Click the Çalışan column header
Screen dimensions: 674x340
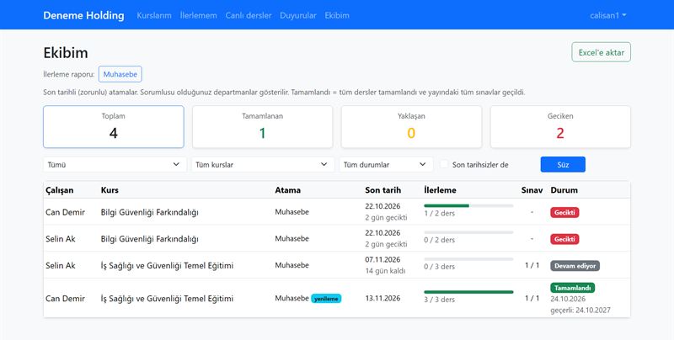59,190
